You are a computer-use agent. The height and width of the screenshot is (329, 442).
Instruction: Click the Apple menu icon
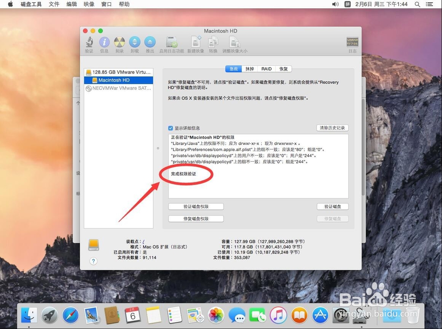click(x=11, y=4)
